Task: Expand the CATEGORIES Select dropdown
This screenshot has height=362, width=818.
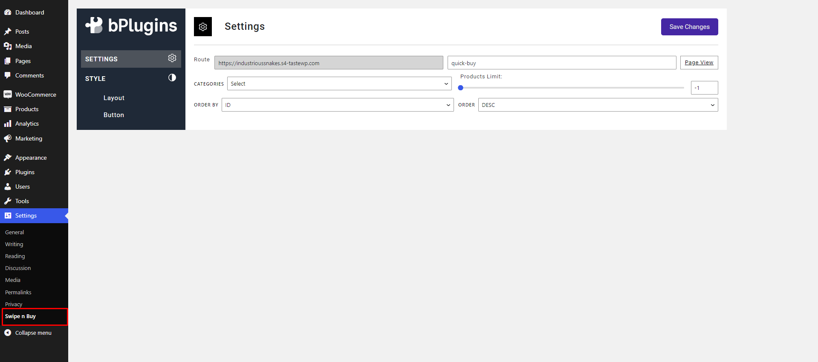Action: point(339,83)
